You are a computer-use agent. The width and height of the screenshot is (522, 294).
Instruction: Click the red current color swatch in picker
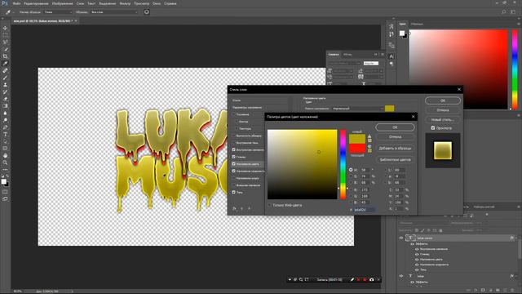click(x=357, y=149)
